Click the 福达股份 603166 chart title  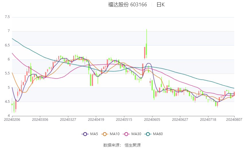tap(127, 5)
